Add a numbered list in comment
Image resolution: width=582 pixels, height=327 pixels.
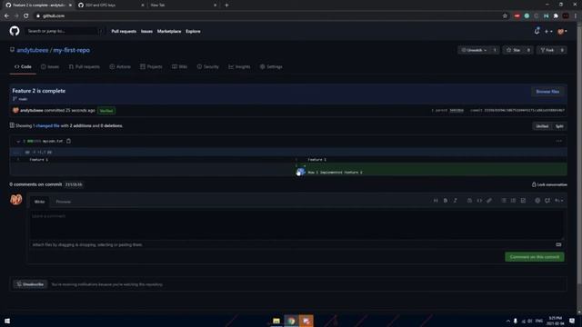tap(513, 201)
